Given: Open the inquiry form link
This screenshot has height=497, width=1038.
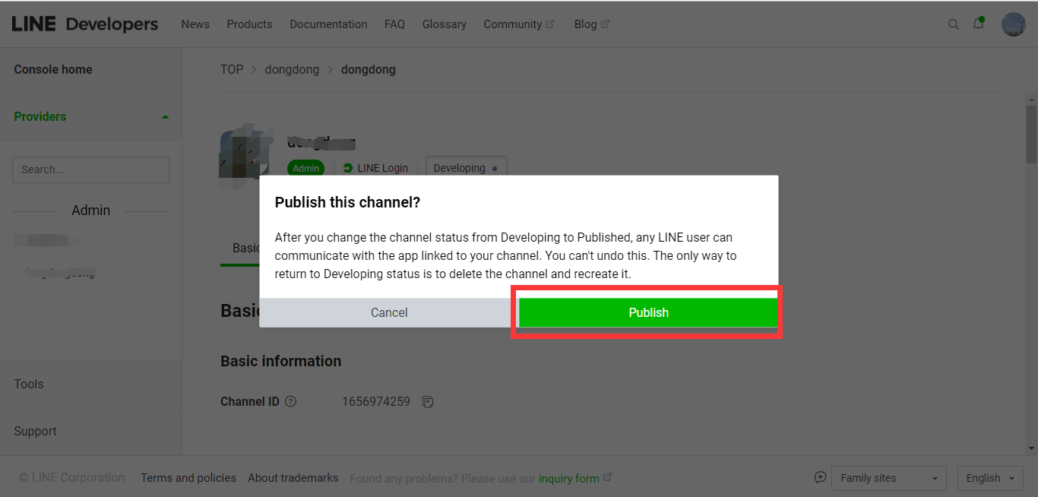Looking at the screenshot, I should pyautogui.click(x=569, y=478).
